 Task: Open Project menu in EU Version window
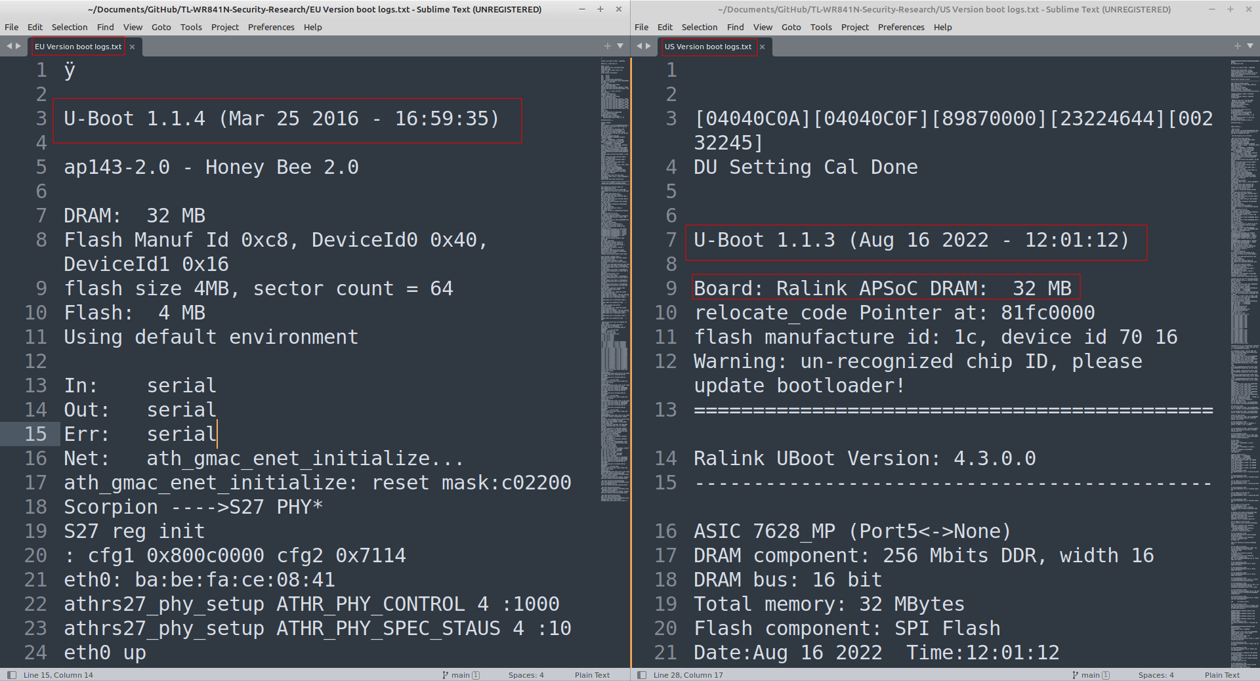point(225,27)
